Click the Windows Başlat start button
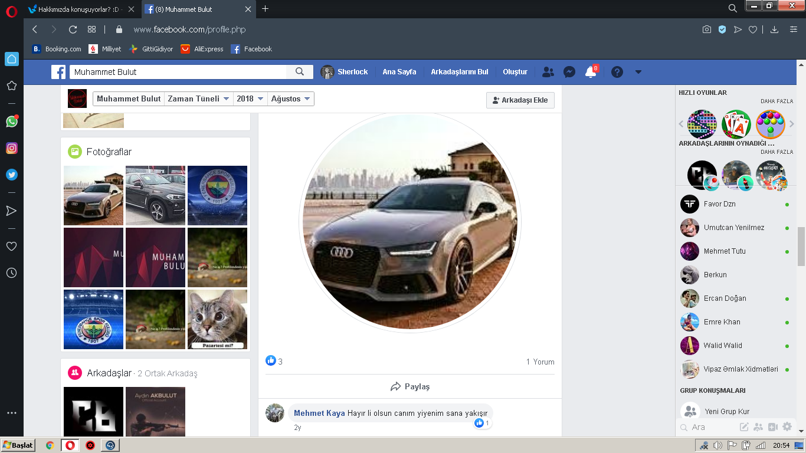Image resolution: width=806 pixels, height=453 pixels. [18, 445]
